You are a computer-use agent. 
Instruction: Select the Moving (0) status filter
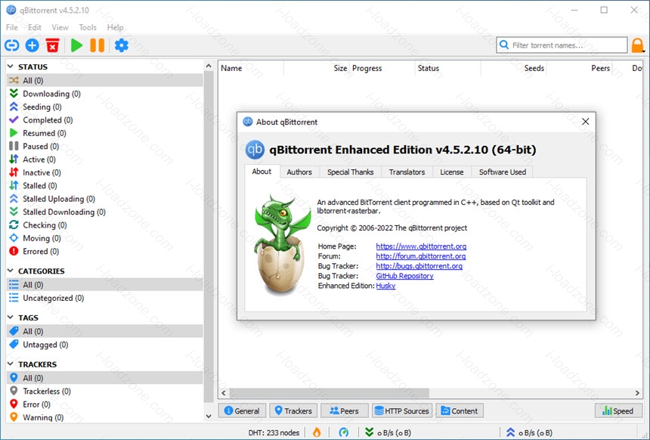tap(105, 238)
